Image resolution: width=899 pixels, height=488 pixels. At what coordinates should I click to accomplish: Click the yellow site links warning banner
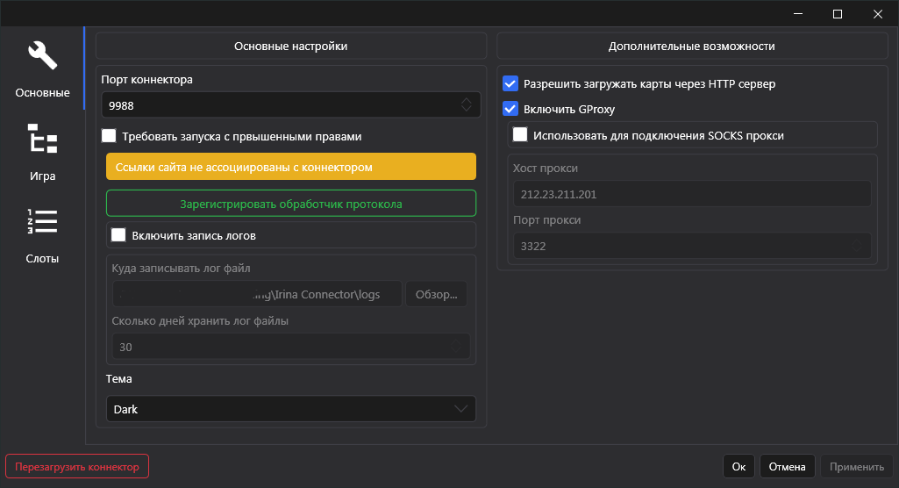pyautogui.click(x=290, y=167)
